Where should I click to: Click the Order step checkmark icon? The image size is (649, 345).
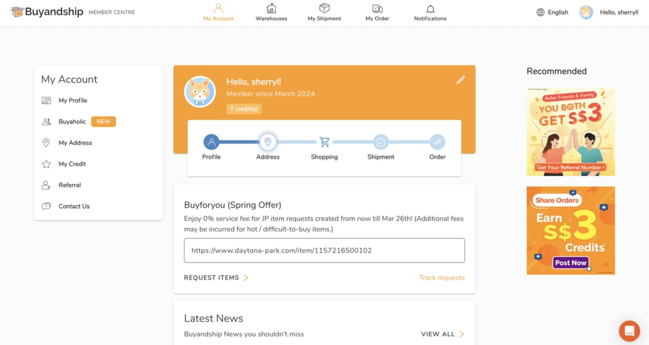pos(437,142)
